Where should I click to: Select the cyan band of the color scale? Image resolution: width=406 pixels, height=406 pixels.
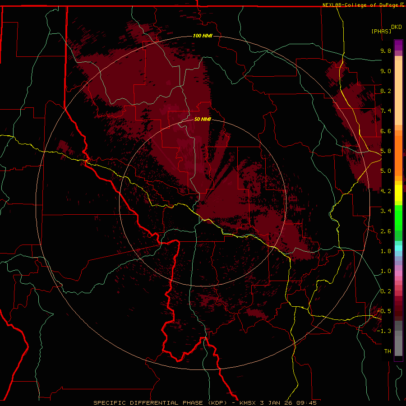tap(398, 248)
